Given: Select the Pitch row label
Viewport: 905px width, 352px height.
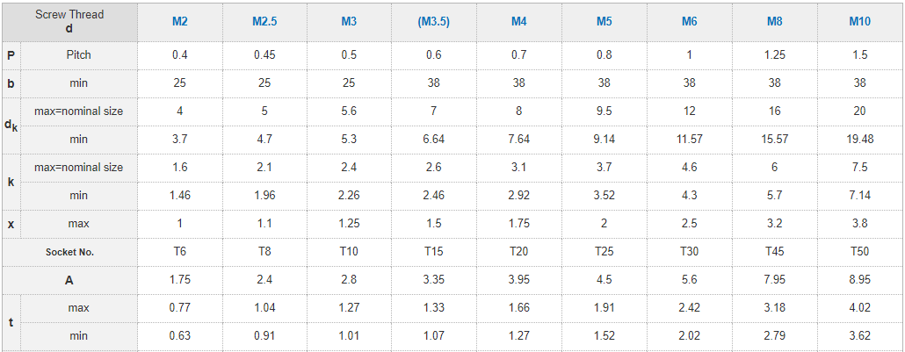Looking at the screenshot, I should (x=78, y=54).
